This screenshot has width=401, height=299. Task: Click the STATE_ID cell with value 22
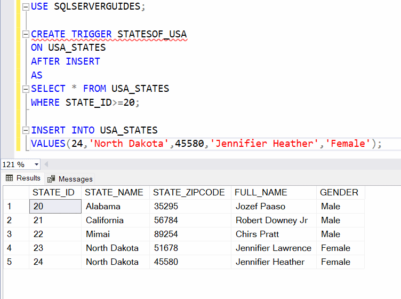click(55, 234)
